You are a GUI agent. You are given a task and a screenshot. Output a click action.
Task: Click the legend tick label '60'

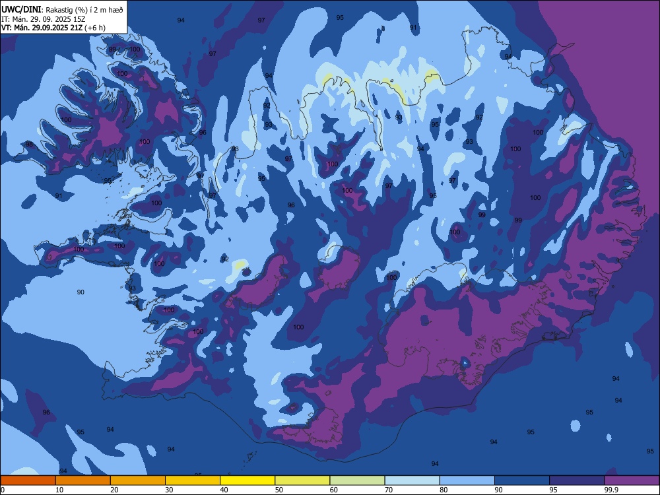tap(334, 490)
